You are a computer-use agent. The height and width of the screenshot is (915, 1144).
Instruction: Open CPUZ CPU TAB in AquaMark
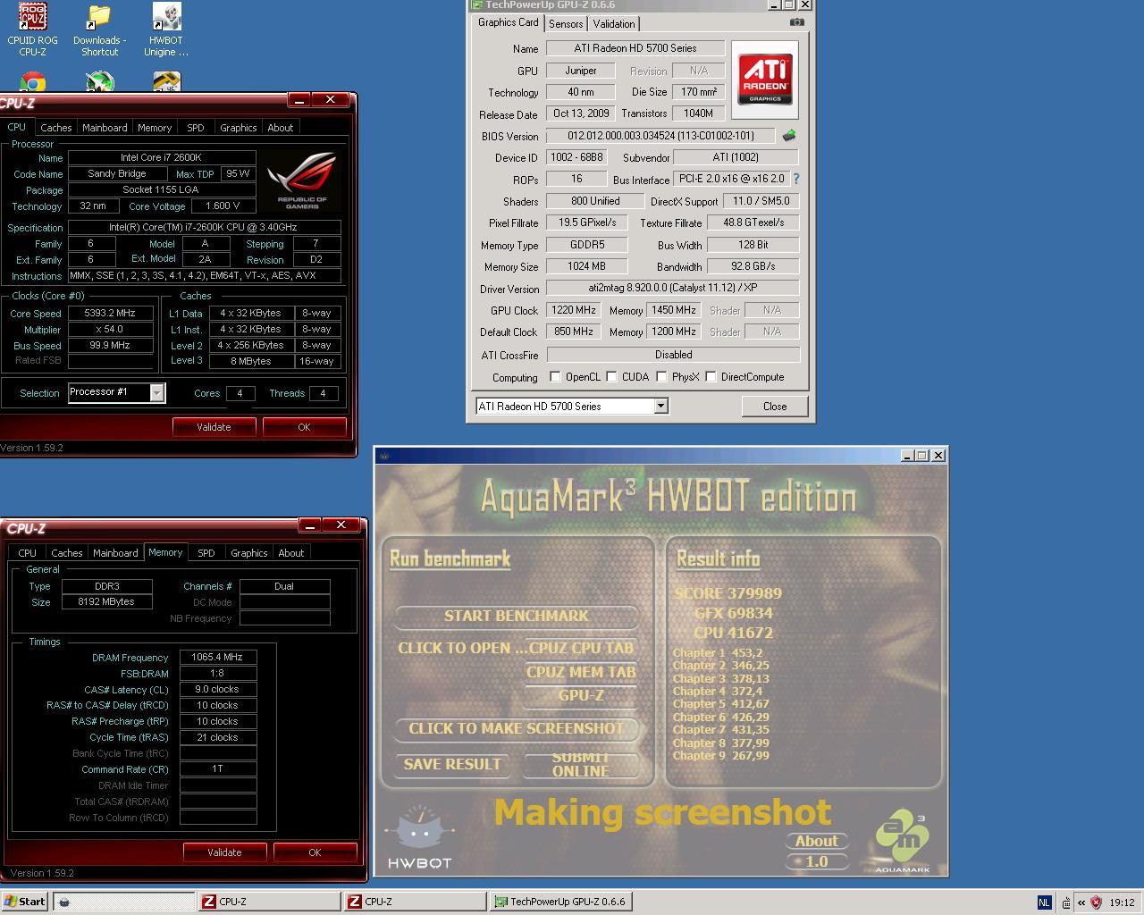coord(581,649)
